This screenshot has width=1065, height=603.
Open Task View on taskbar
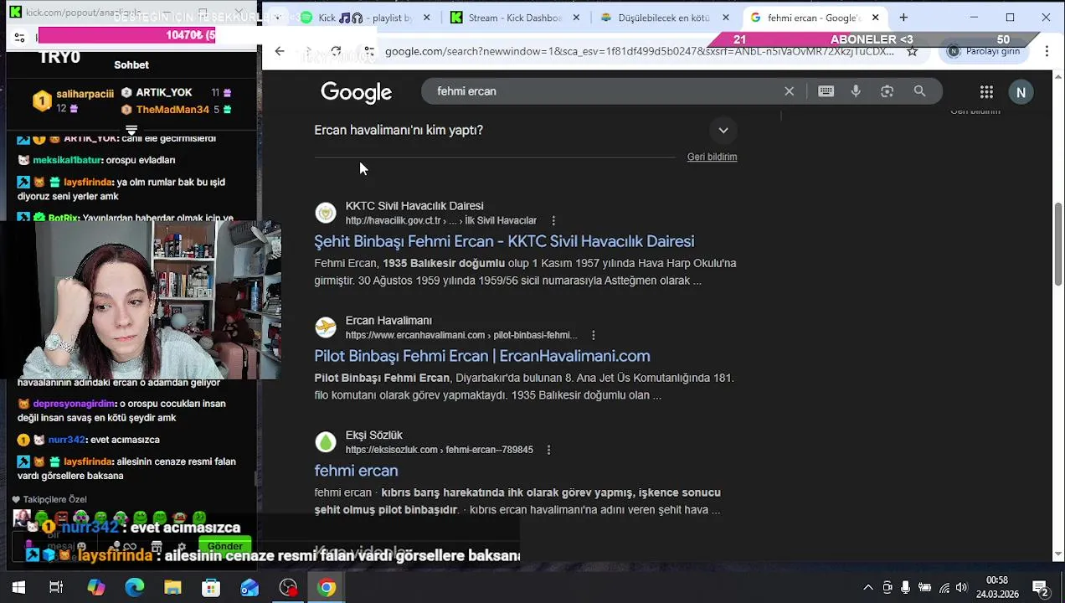tap(56, 588)
